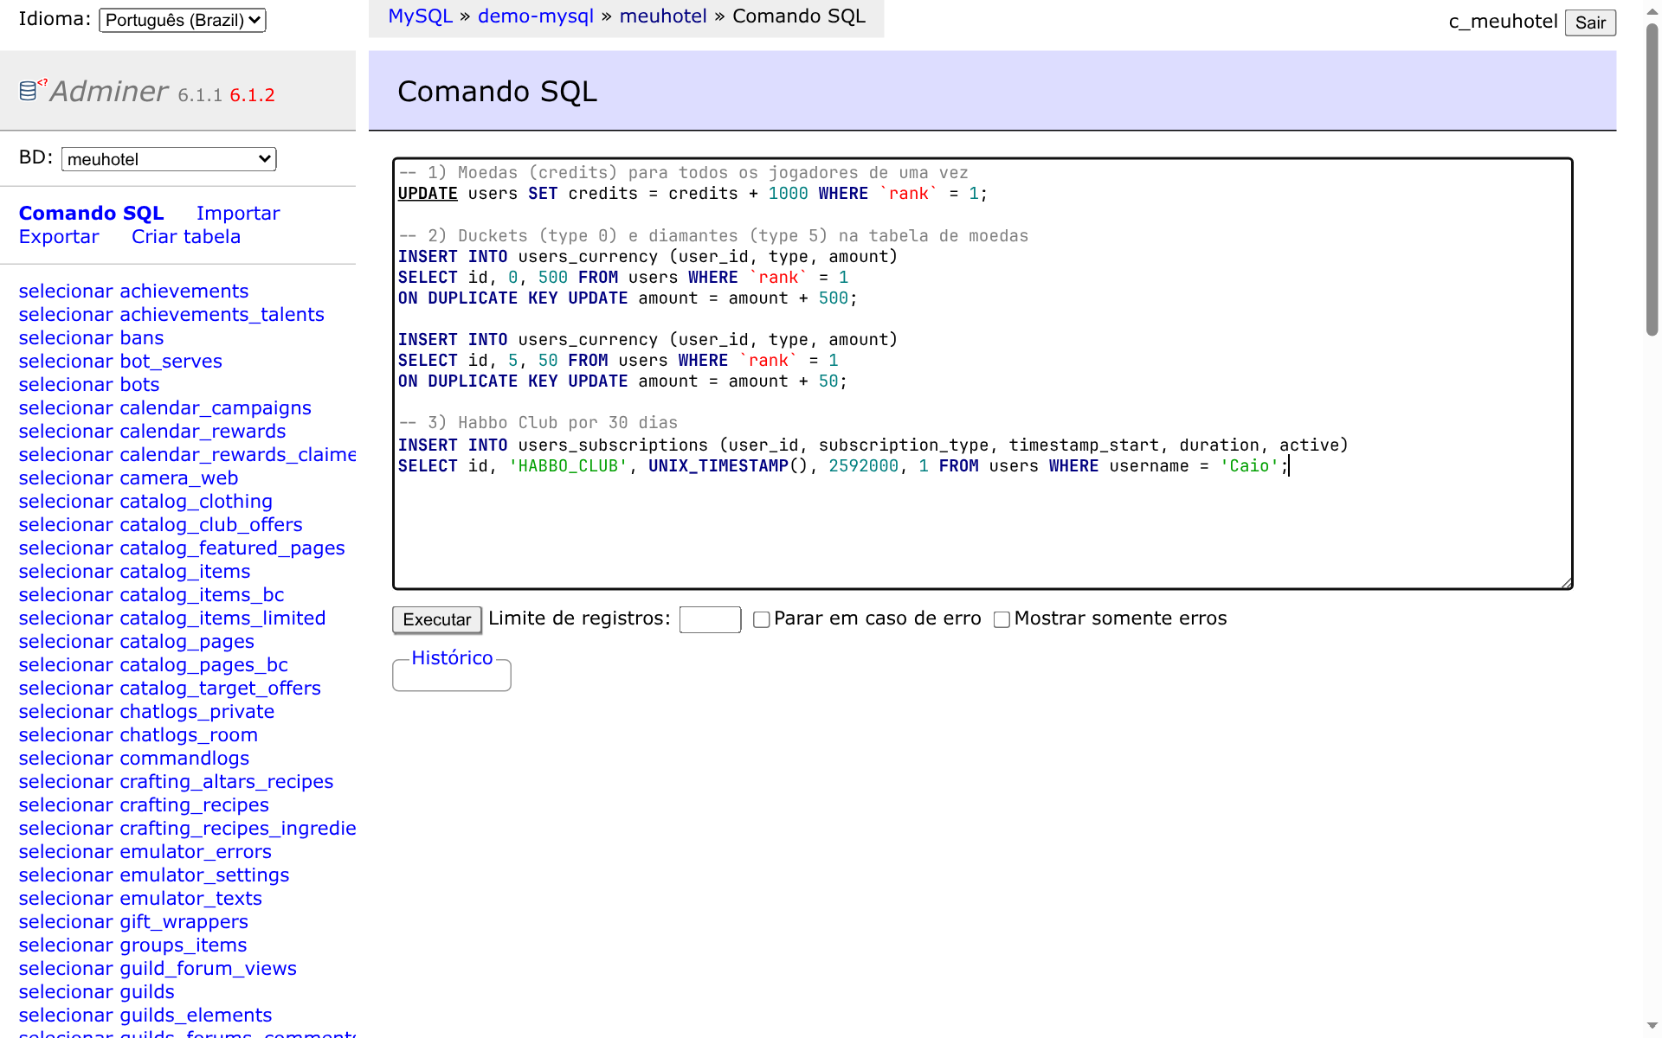Click the MySQL breadcrumb link
1662x1038 pixels.
(x=421, y=16)
